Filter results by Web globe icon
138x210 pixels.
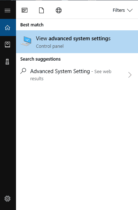point(59,10)
